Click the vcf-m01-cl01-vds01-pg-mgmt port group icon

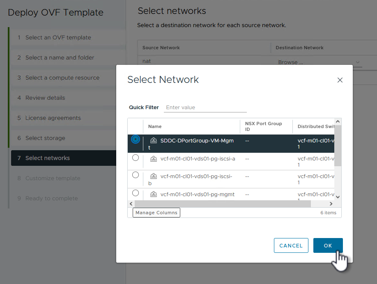point(154,195)
